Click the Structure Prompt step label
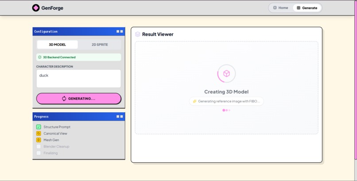This screenshot has width=357, height=181. click(57, 127)
